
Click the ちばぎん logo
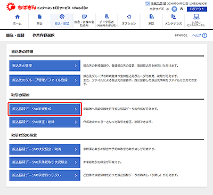(21, 7)
